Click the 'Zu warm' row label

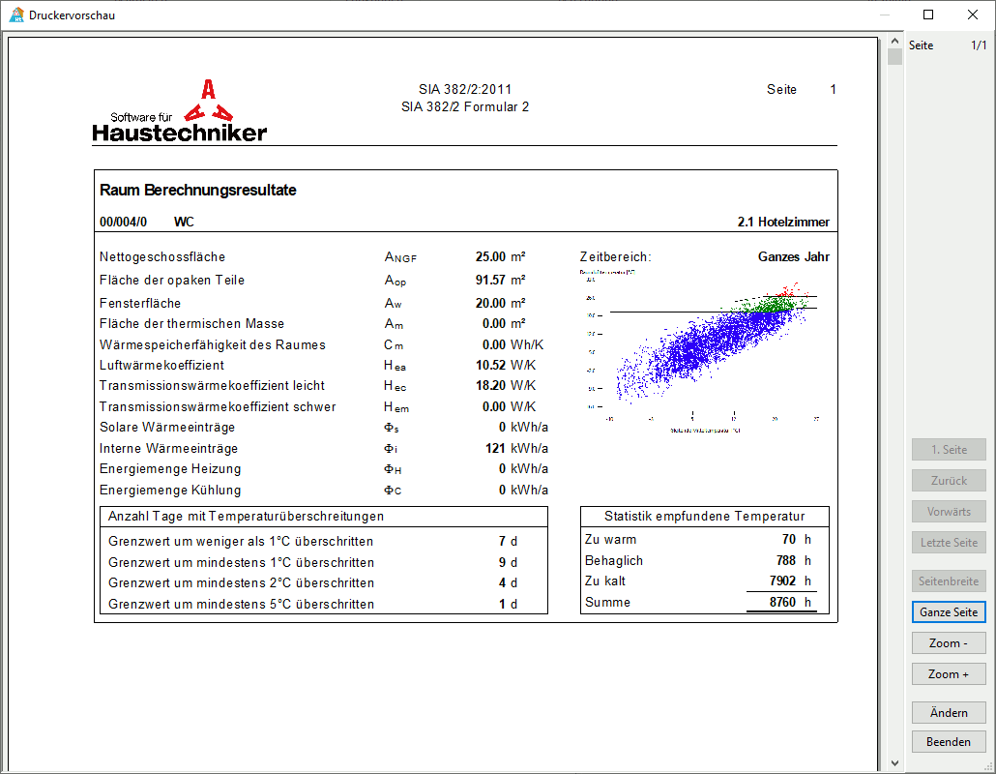pos(610,540)
